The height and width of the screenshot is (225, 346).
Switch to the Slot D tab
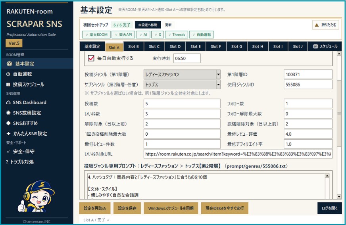click(x=175, y=46)
